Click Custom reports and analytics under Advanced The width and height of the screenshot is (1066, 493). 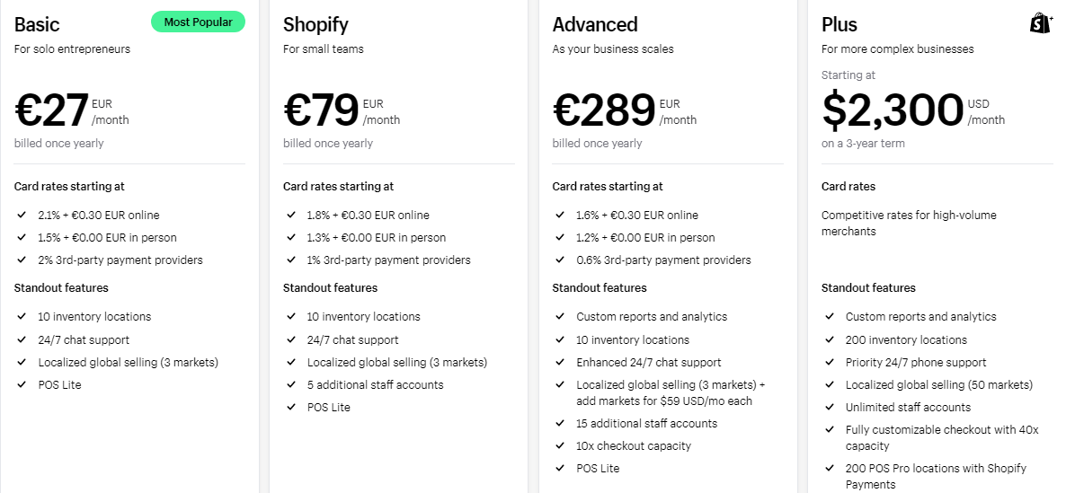(x=652, y=317)
